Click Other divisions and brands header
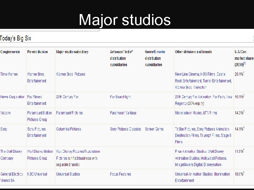Screen dimensions: 254x190 pyautogui.click(x=193, y=52)
